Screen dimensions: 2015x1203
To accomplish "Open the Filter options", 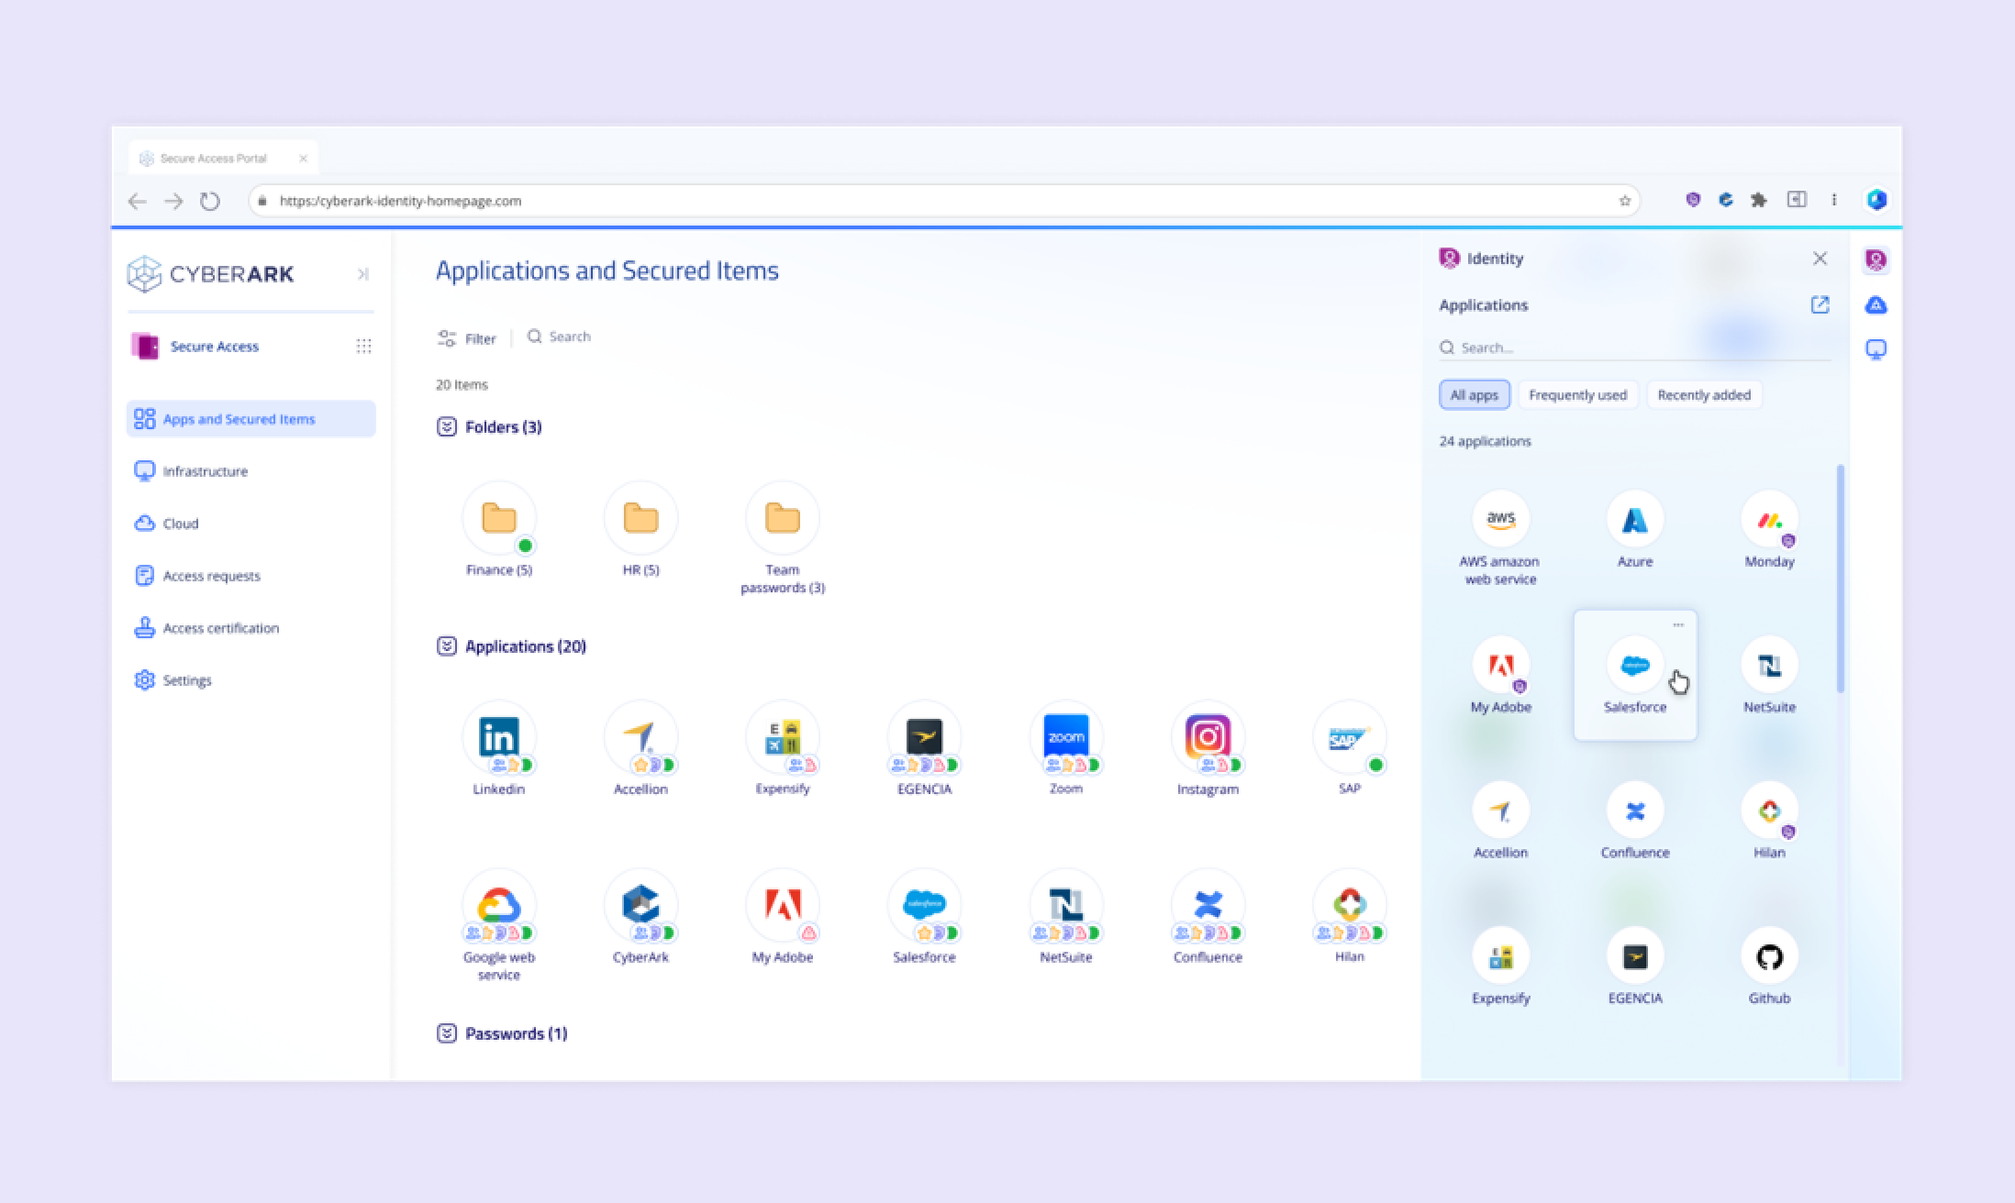I will tap(467, 338).
